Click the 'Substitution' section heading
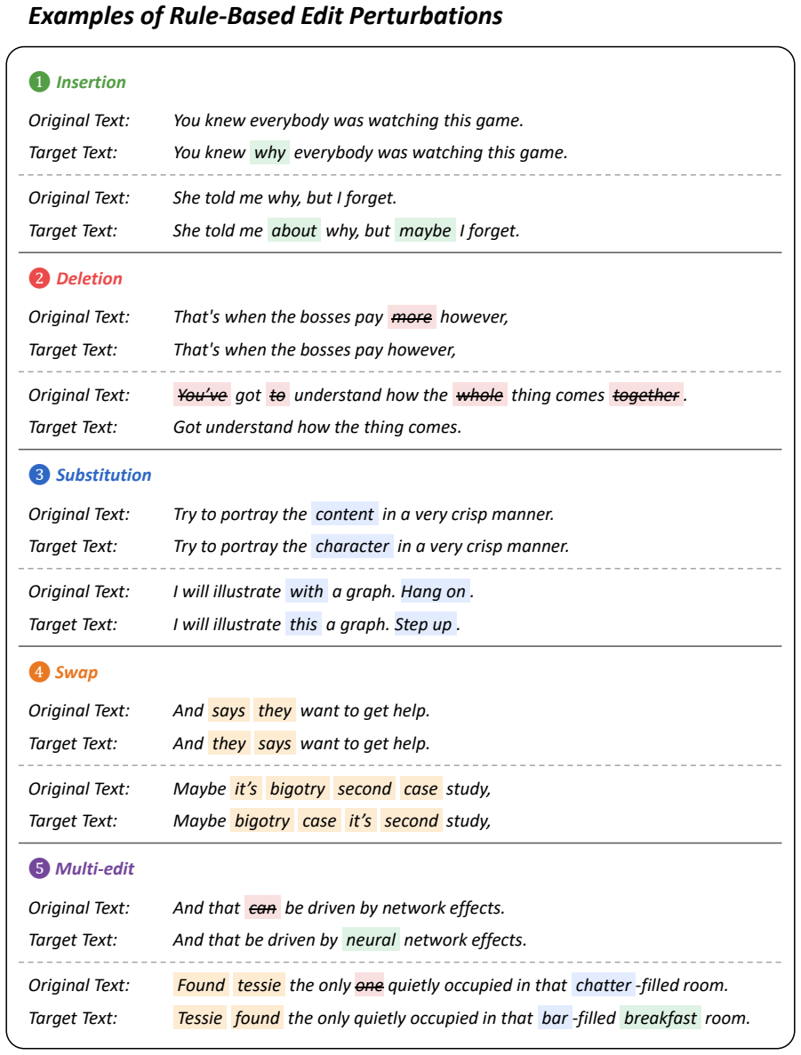 (104, 475)
